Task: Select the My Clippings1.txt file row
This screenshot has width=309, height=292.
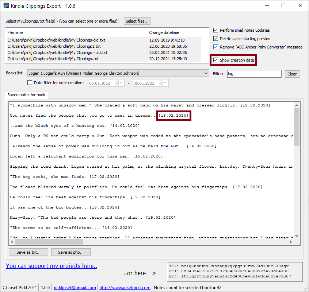Action: 104,46
